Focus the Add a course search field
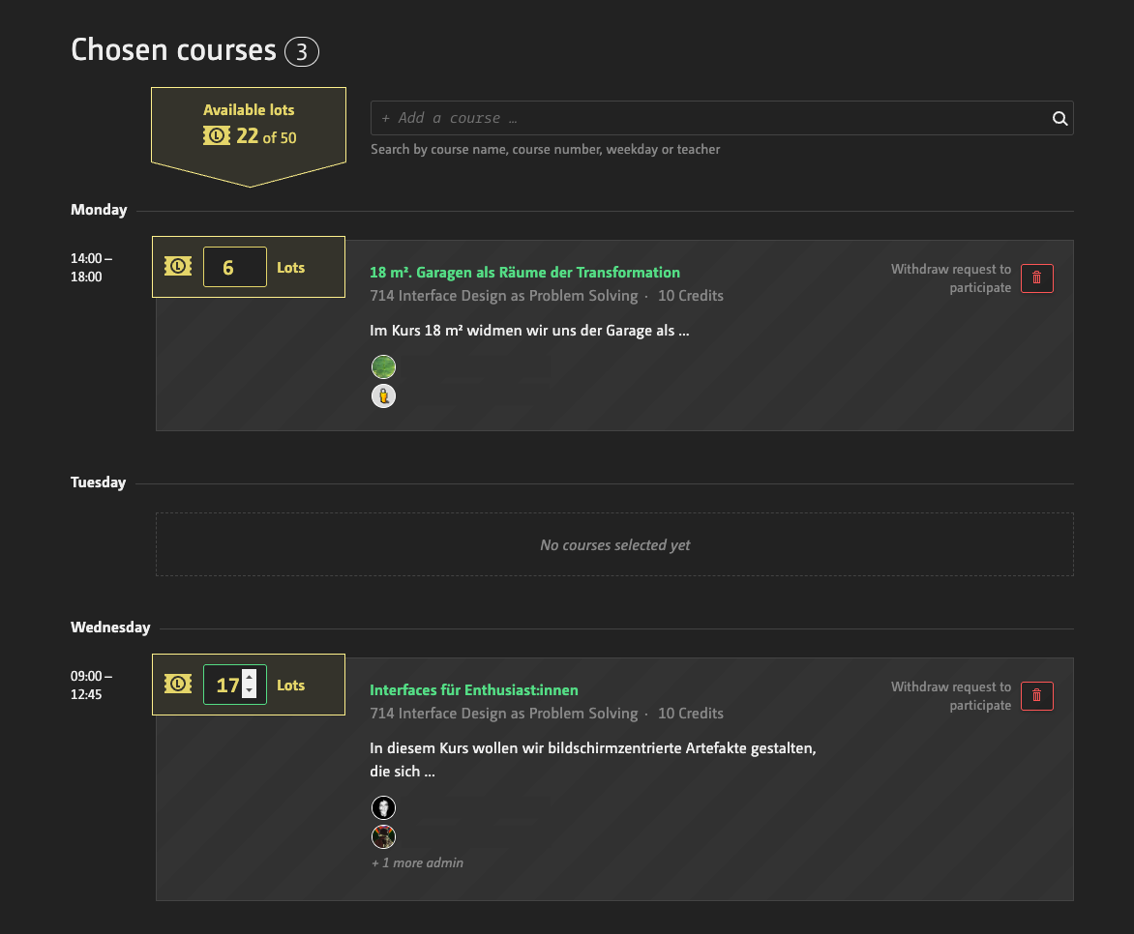The height and width of the screenshot is (934, 1134). click(722, 118)
